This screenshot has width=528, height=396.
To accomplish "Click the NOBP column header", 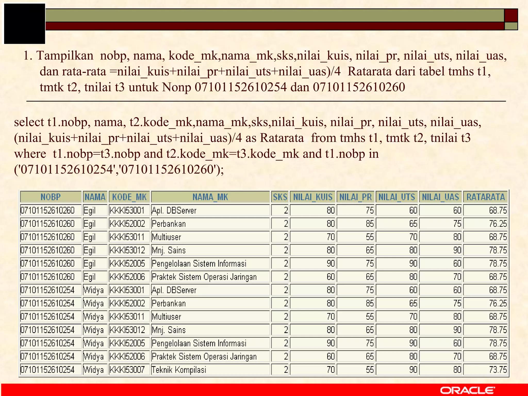I will pos(51,197).
